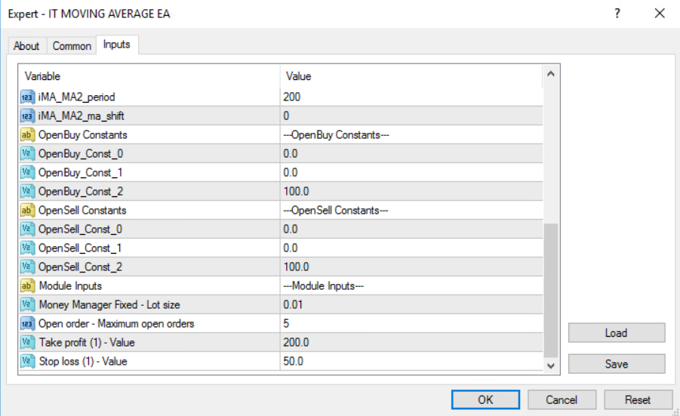This screenshot has height=416, width=680.
Task: Click the help question mark icon
Action: (617, 14)
